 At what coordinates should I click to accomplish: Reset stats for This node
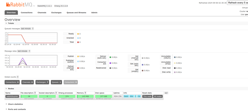[147, 96]
